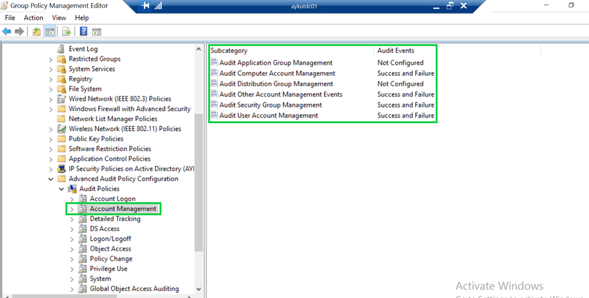Click the Up One Level folder icon
The image size is (589, 298).
[37, 31]
